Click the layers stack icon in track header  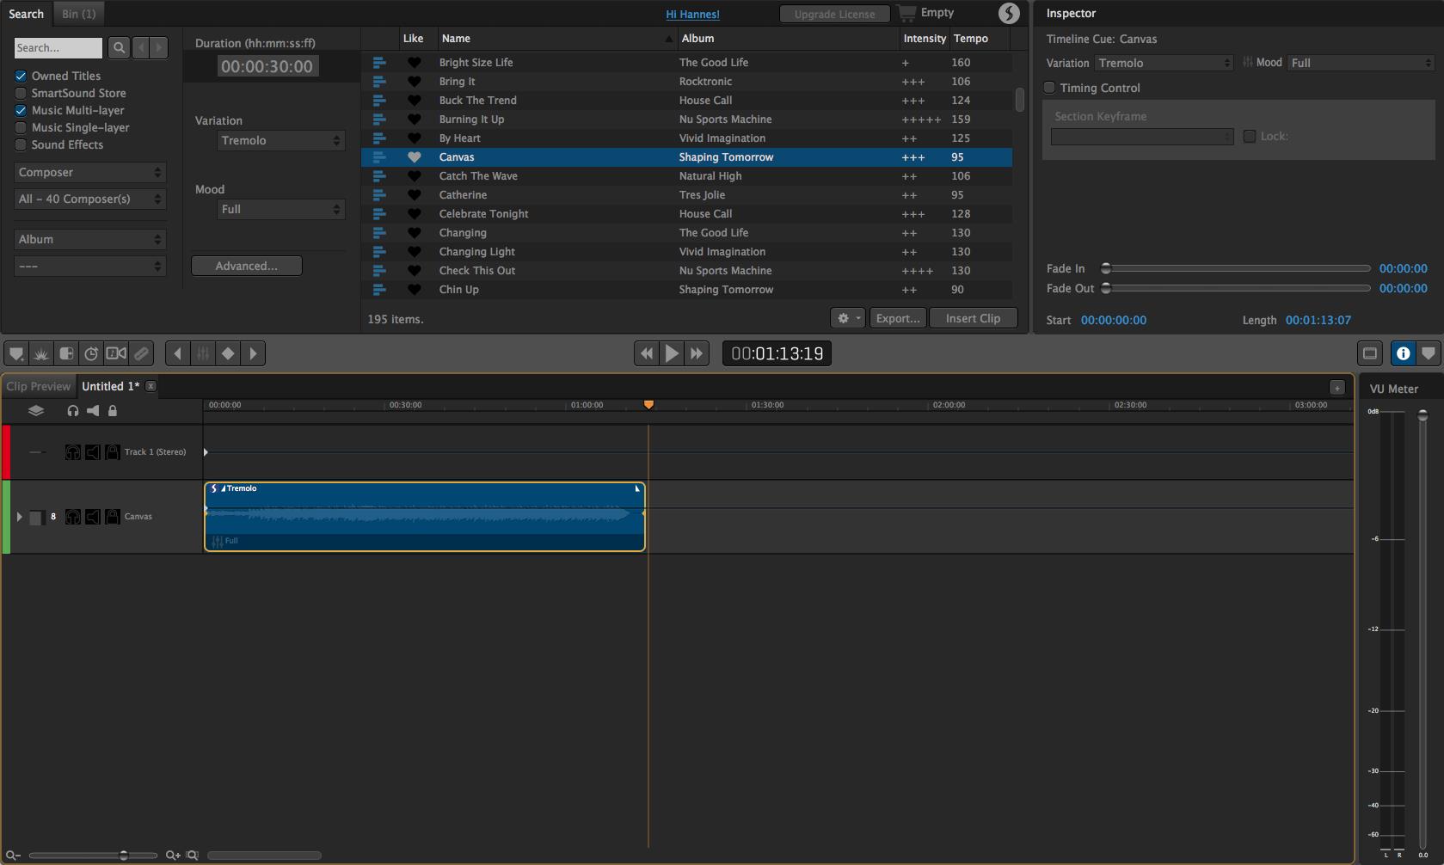pos(36,411)
